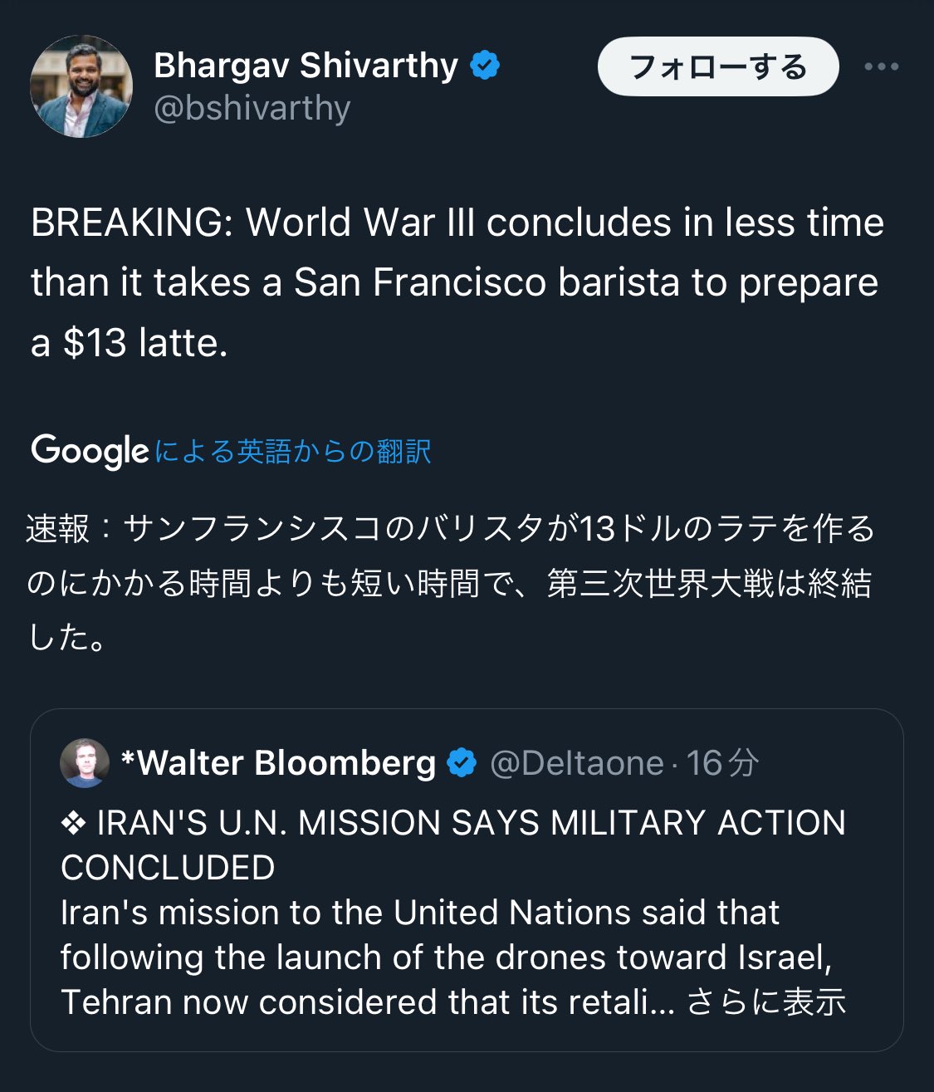Click the による英語からの翻訳 translation link
Image resolution: width=934 pixels, height=1092 pixels.
click(x=292, y=451)
